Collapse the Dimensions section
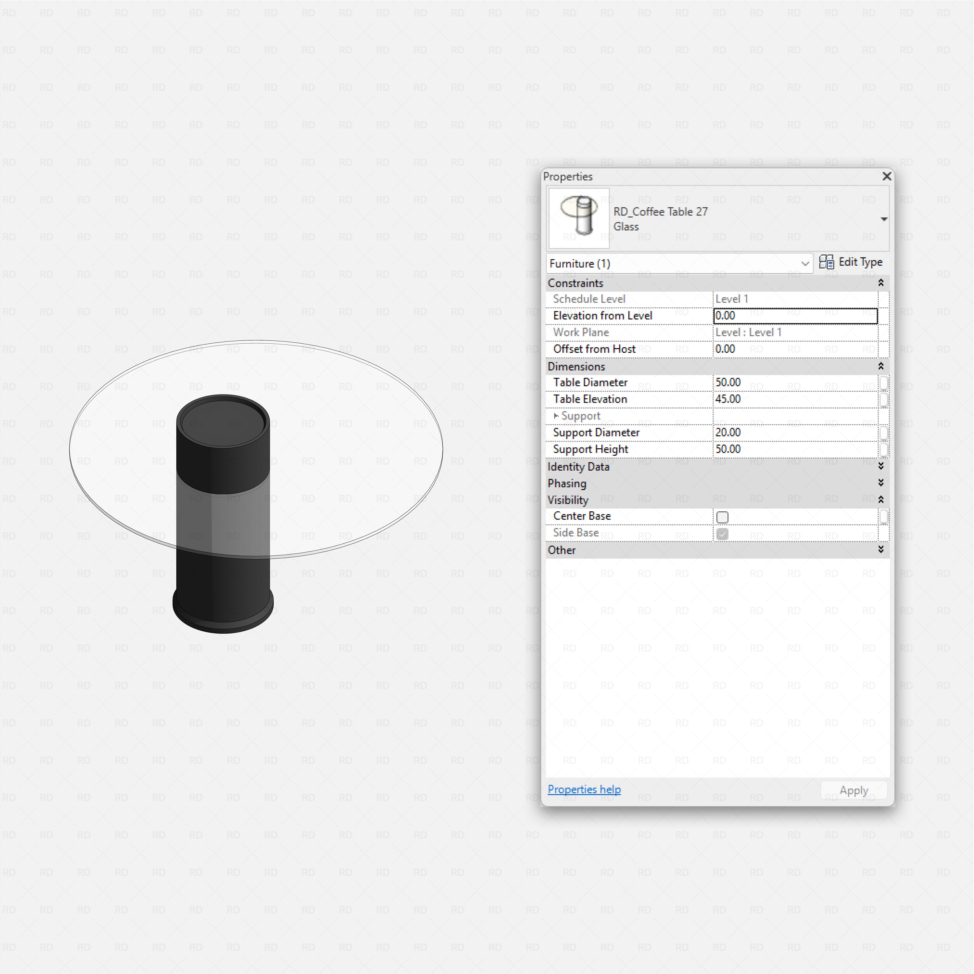Image resolution: width=974 pixels, height=974 pixels. click(x=881, y=366)
